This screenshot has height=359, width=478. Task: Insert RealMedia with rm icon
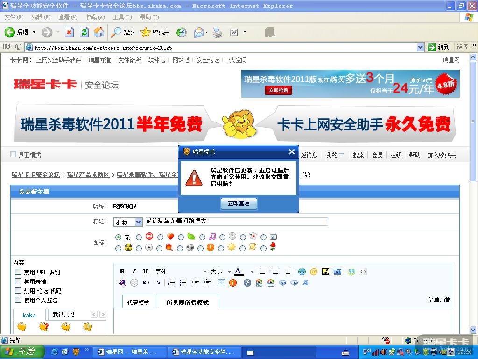click(x=282, y=283)
